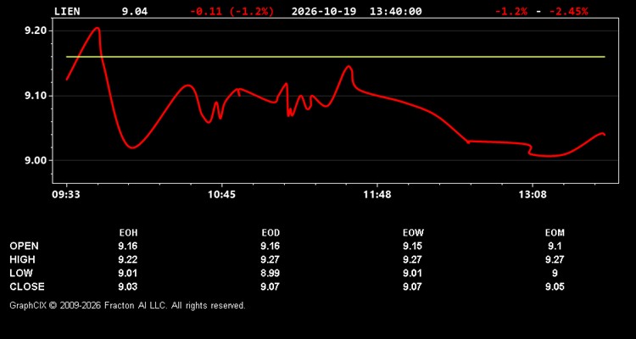Click the GraphCIX copyright notice
636x339 pixels.
(x=127, y=305)
